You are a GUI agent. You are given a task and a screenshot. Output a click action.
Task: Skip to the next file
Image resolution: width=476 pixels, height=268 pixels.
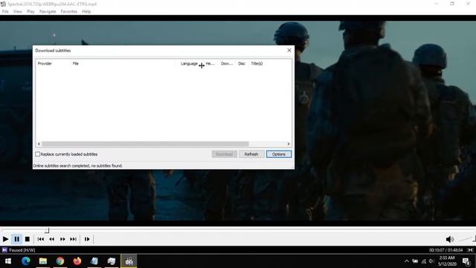tap(73, 239)
